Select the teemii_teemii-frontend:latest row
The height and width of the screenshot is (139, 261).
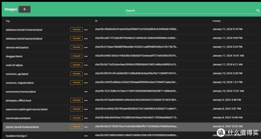coord(22,127)
